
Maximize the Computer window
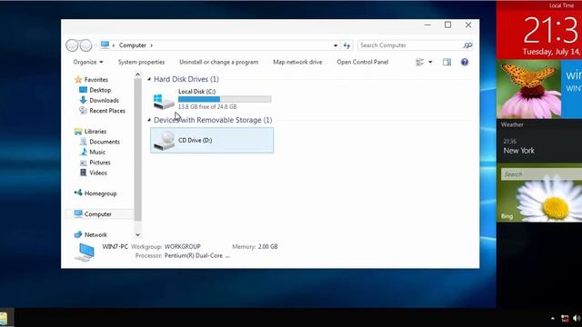[x=448, y=25]
